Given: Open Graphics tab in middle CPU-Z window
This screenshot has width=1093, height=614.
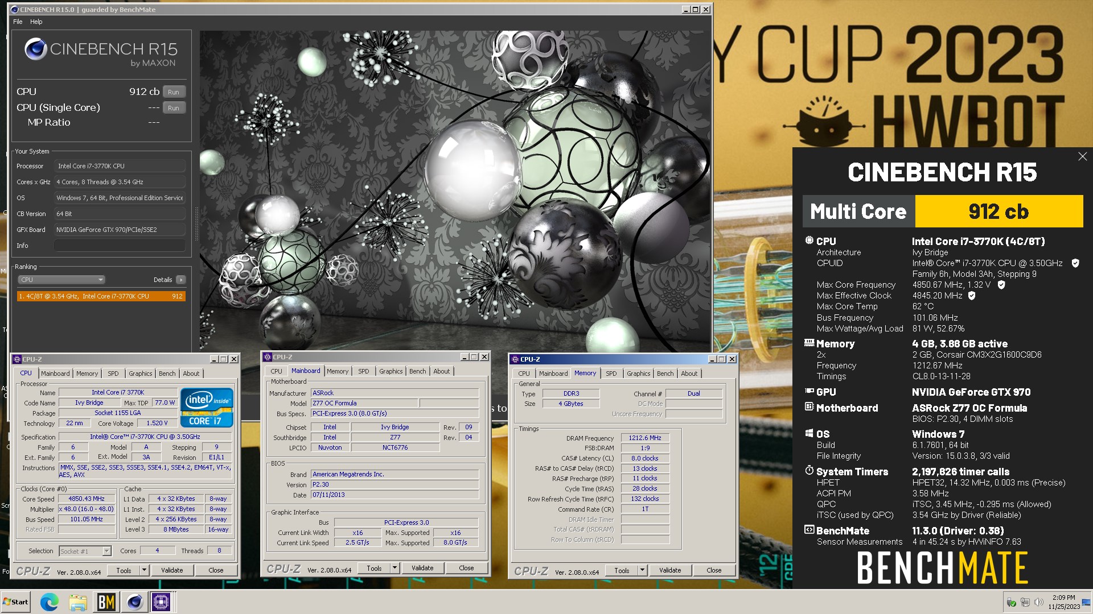Looking at the screenshot, I should tap(391, 371).
